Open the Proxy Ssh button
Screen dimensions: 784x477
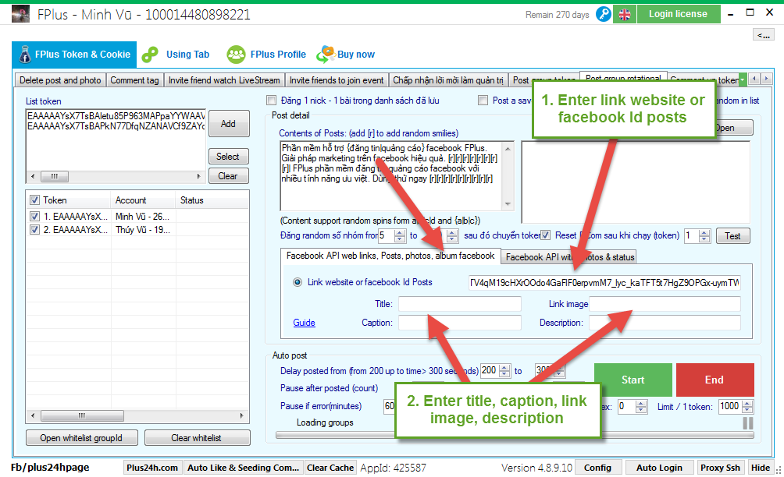[x=720, y=468]
